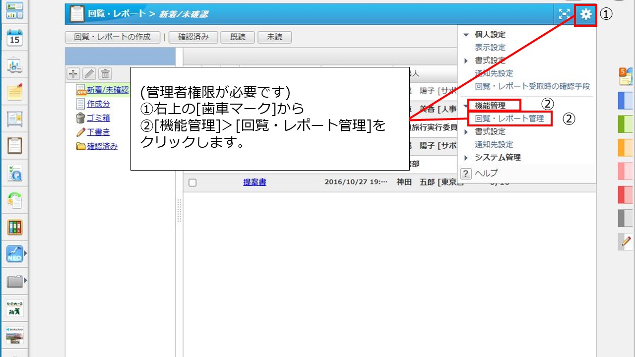Collapse the 個人設定 menu section

465,35
